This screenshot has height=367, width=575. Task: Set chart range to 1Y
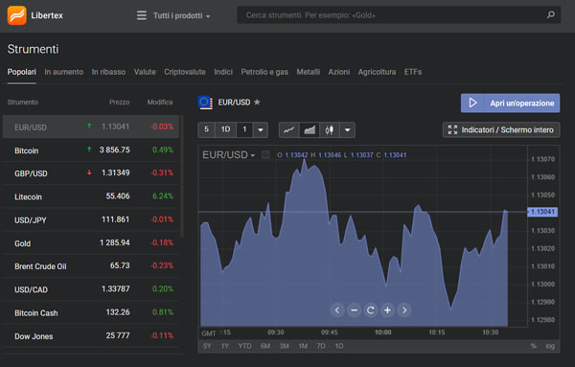tap(225, 346)
